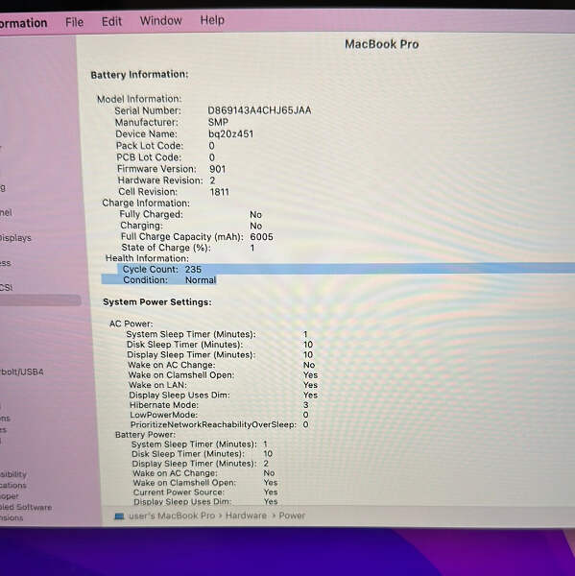Click PrioritizeNetworkReachabilityOverSleep row
Screen dimensions: 575x576
coord(220,424)
